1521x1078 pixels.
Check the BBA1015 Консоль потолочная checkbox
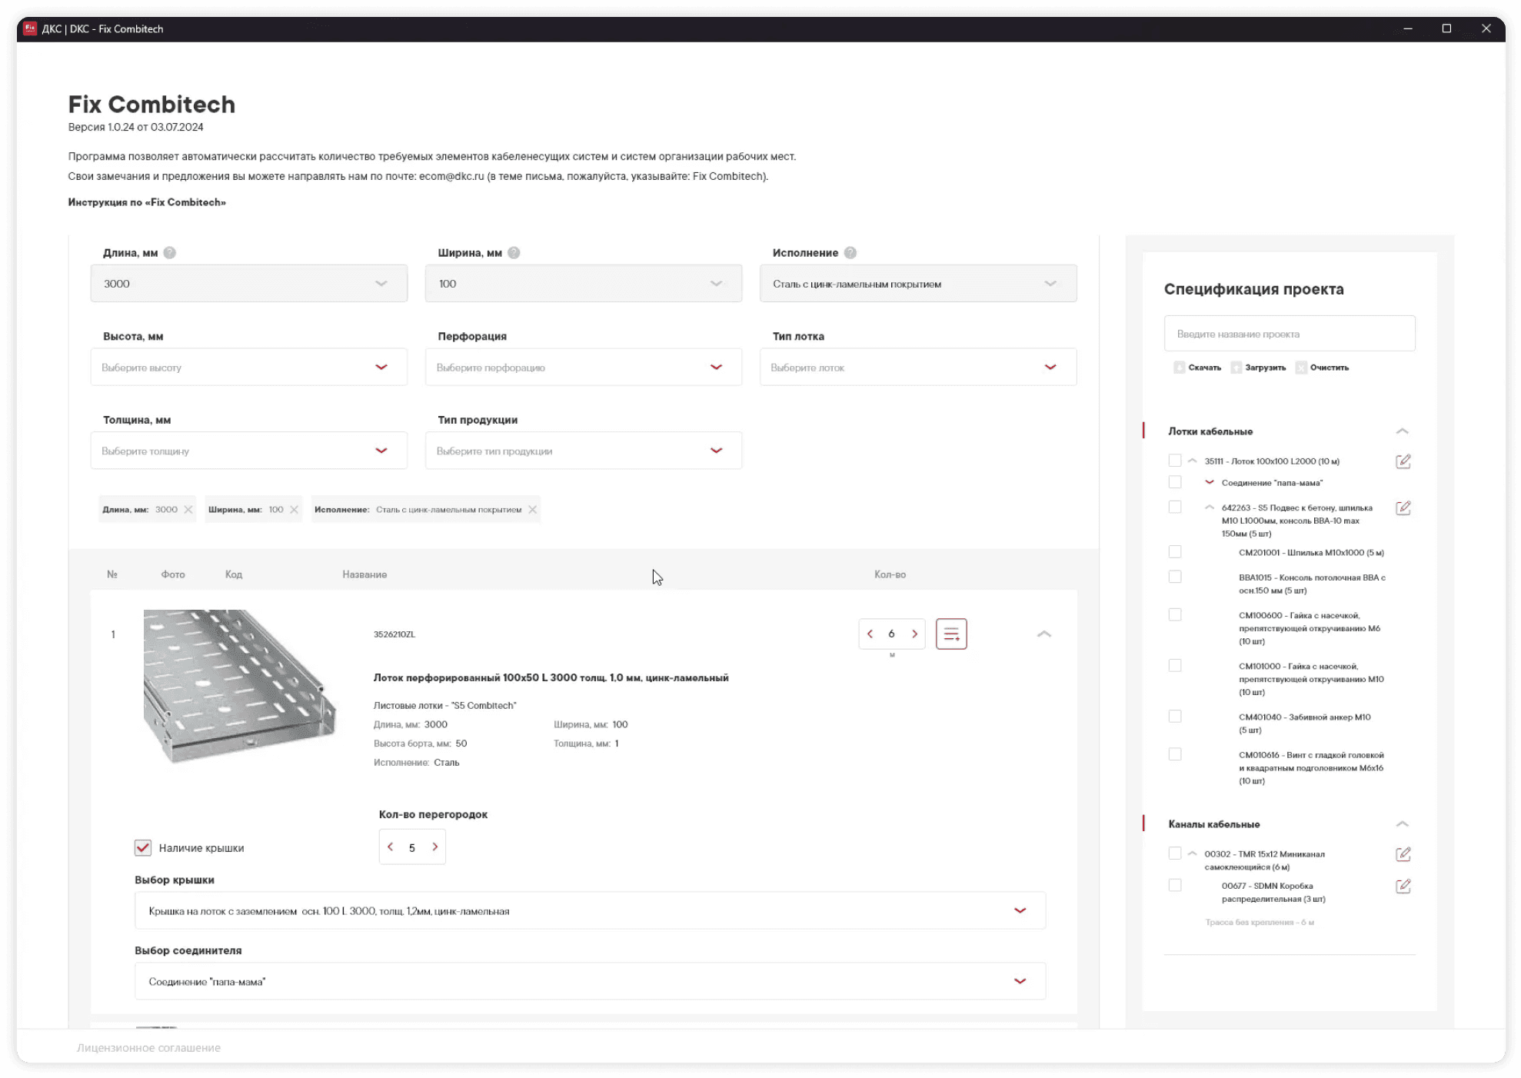coord(1174,577)
